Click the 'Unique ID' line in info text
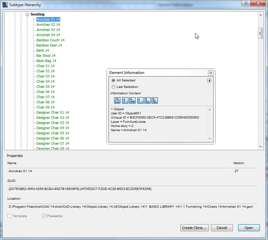 pyautogui.click(x=155, y=118)
